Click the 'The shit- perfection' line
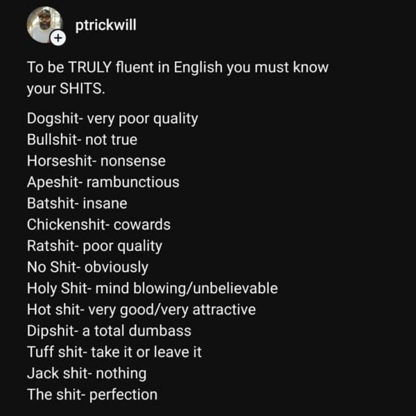 (x=92, y=395)
